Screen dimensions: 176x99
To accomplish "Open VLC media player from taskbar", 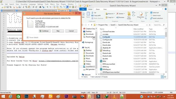I will (114, 97).
